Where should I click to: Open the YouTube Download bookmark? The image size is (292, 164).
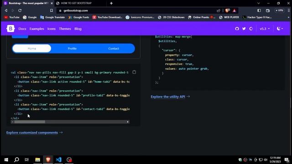point(108,17)
